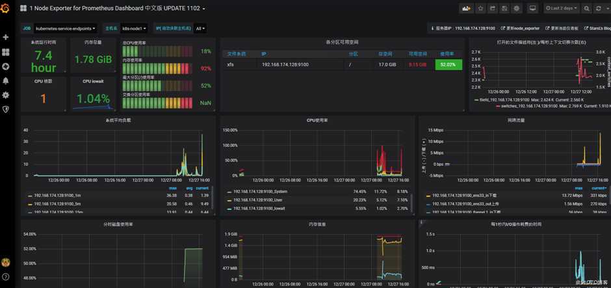The image size is (611, 288).
Task: Open the 更新当前仪表板 link
Action: pos(562,29)
